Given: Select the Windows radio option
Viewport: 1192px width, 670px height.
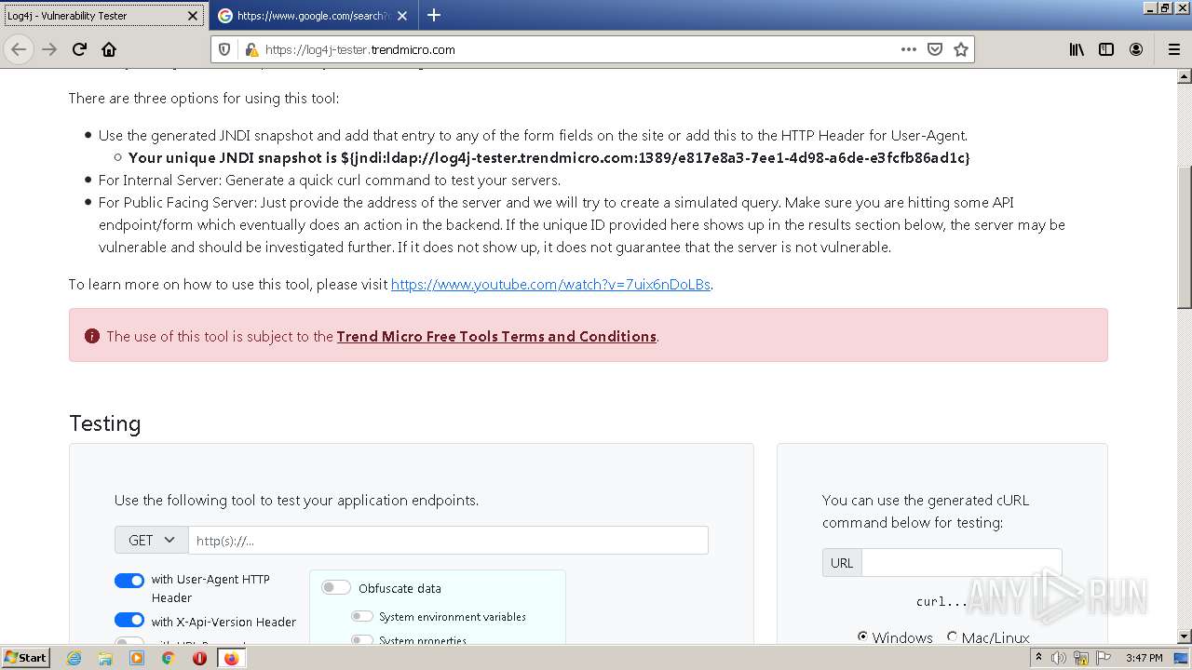Looking at the screenshot, I should [862, 637].
